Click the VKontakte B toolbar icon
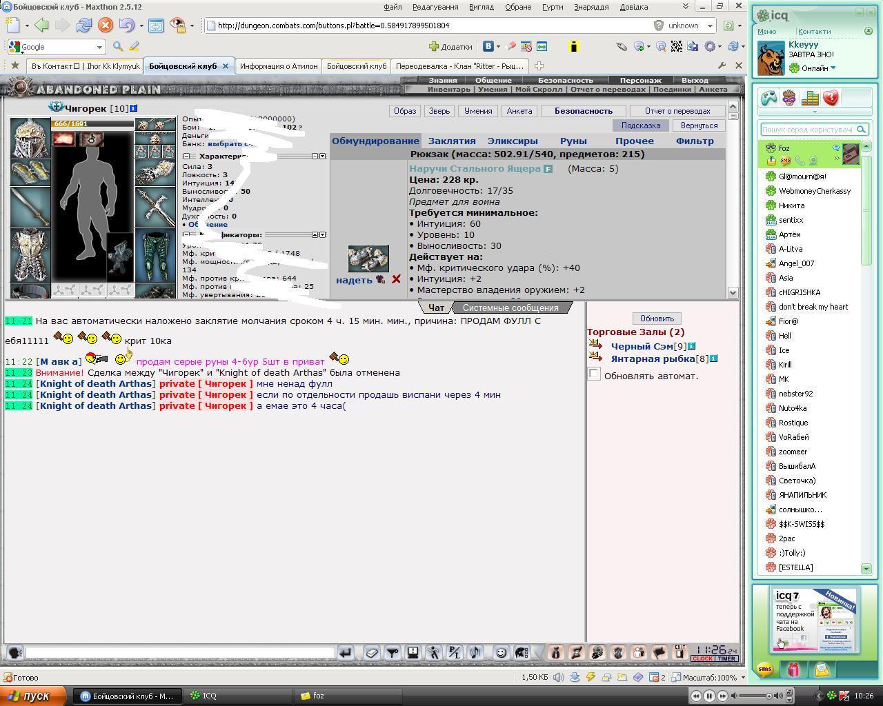883x706 pixels. (x=488, y=46)
